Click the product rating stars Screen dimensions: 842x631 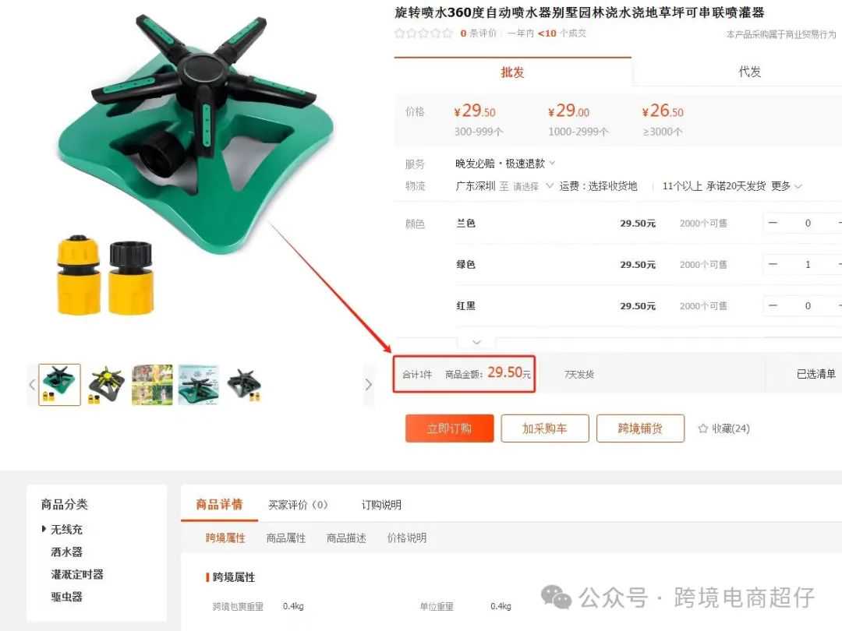423,33
